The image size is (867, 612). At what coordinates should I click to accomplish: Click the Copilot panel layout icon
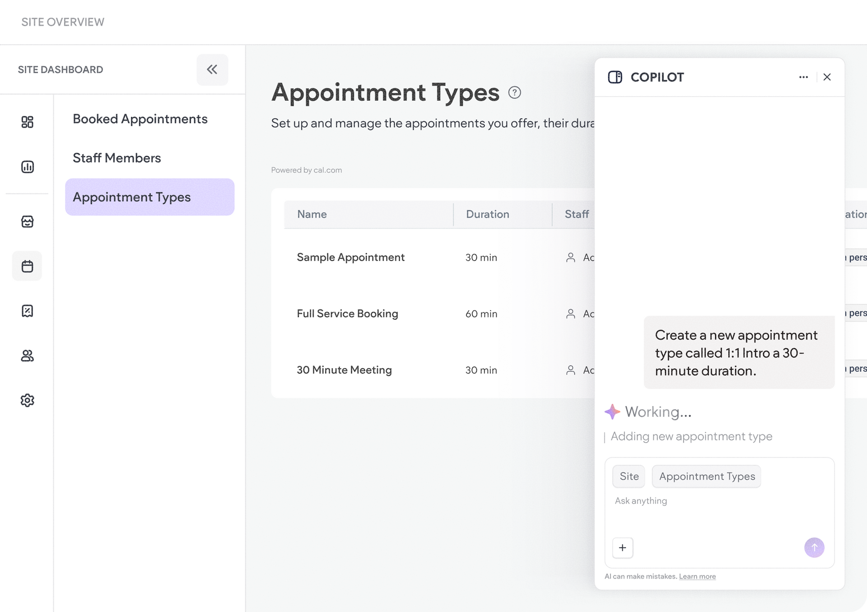[615, 77]
